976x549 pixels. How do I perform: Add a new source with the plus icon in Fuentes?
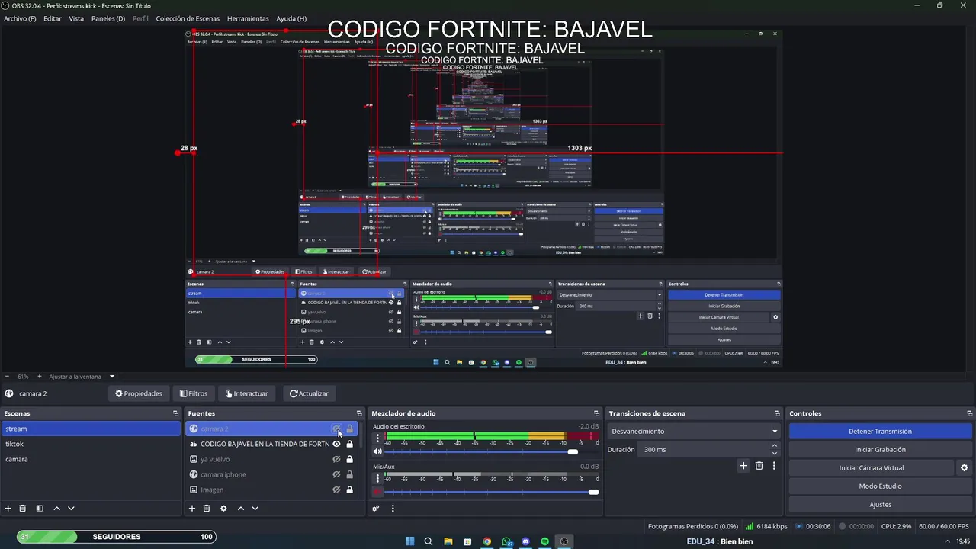click(x=192, y=509)
